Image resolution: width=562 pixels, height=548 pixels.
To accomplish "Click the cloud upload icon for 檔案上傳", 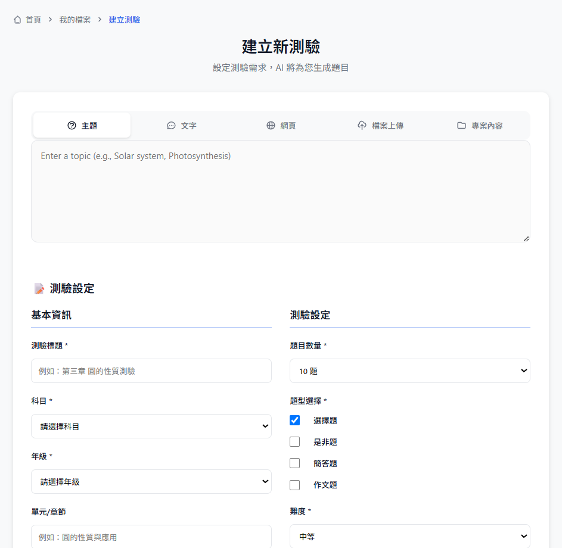I will (362, 126).
